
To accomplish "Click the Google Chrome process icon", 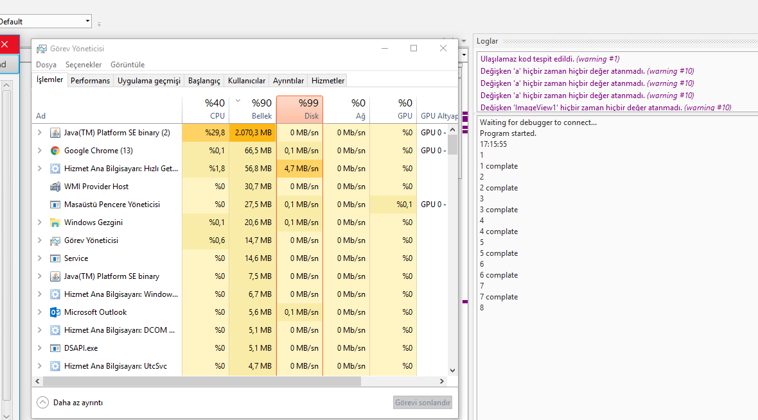I will coord(55,151).
